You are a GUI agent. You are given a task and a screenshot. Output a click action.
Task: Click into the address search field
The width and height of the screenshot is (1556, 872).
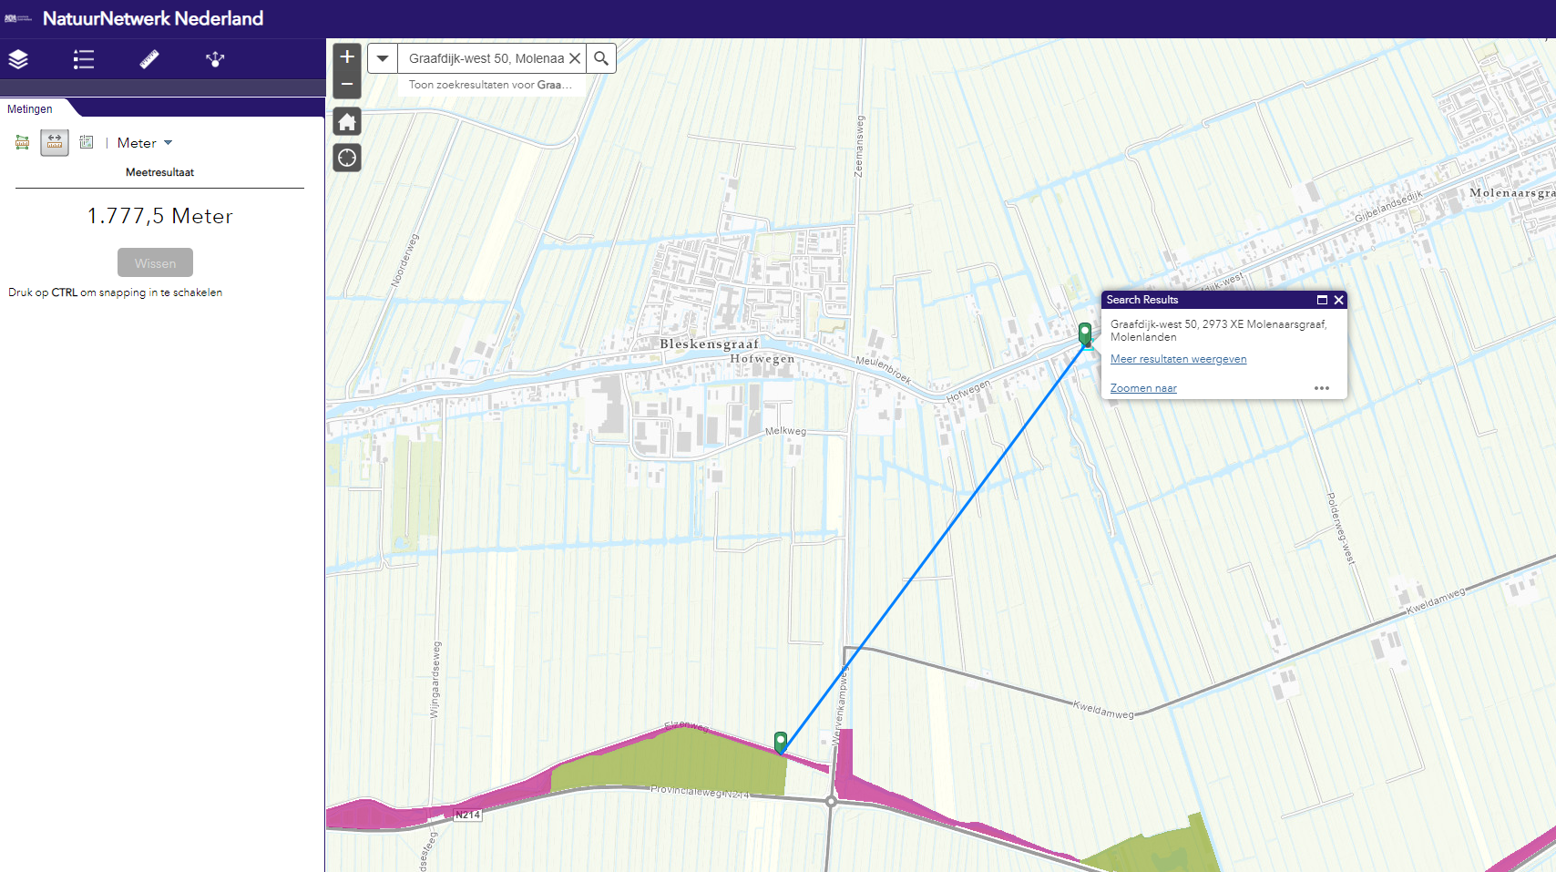[486, 58]
